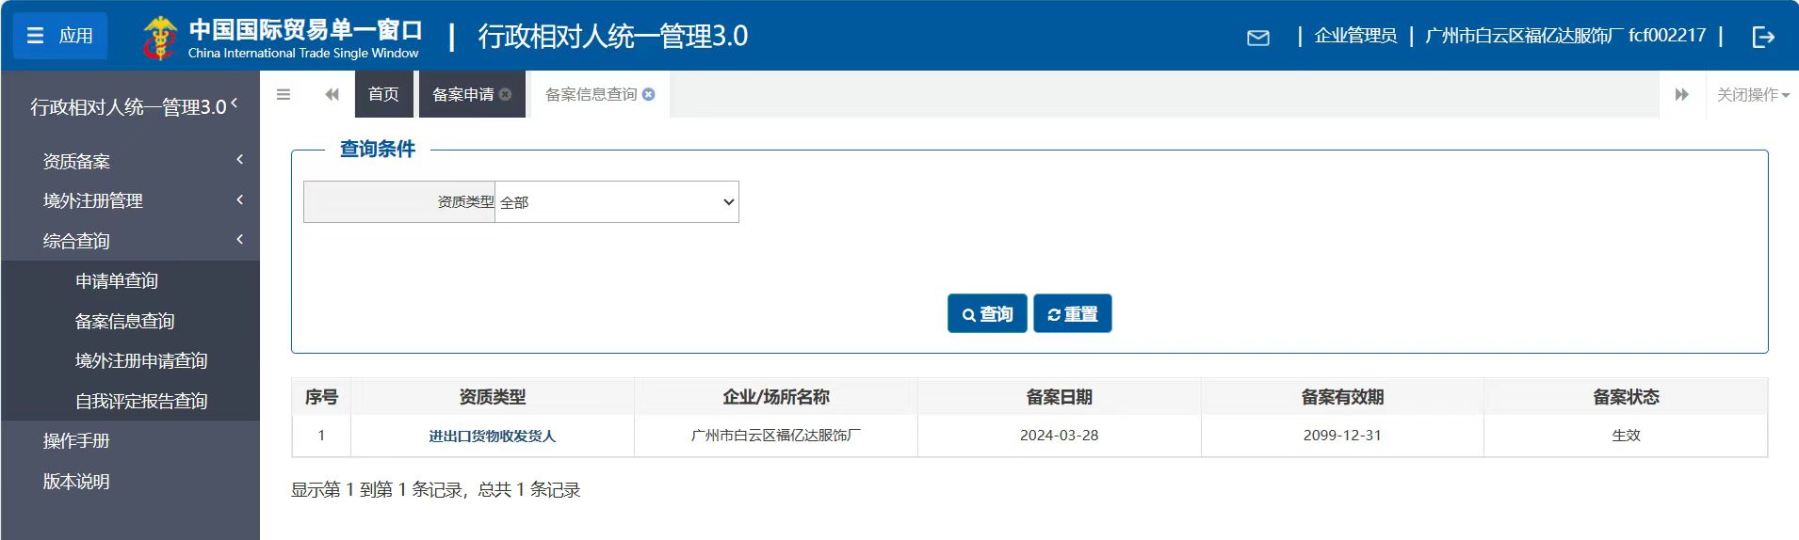The width and height of the screenshot is (1799, 540).
Task: Open the 关闭操作 dropdown
Action: [x=1753, y=94]
